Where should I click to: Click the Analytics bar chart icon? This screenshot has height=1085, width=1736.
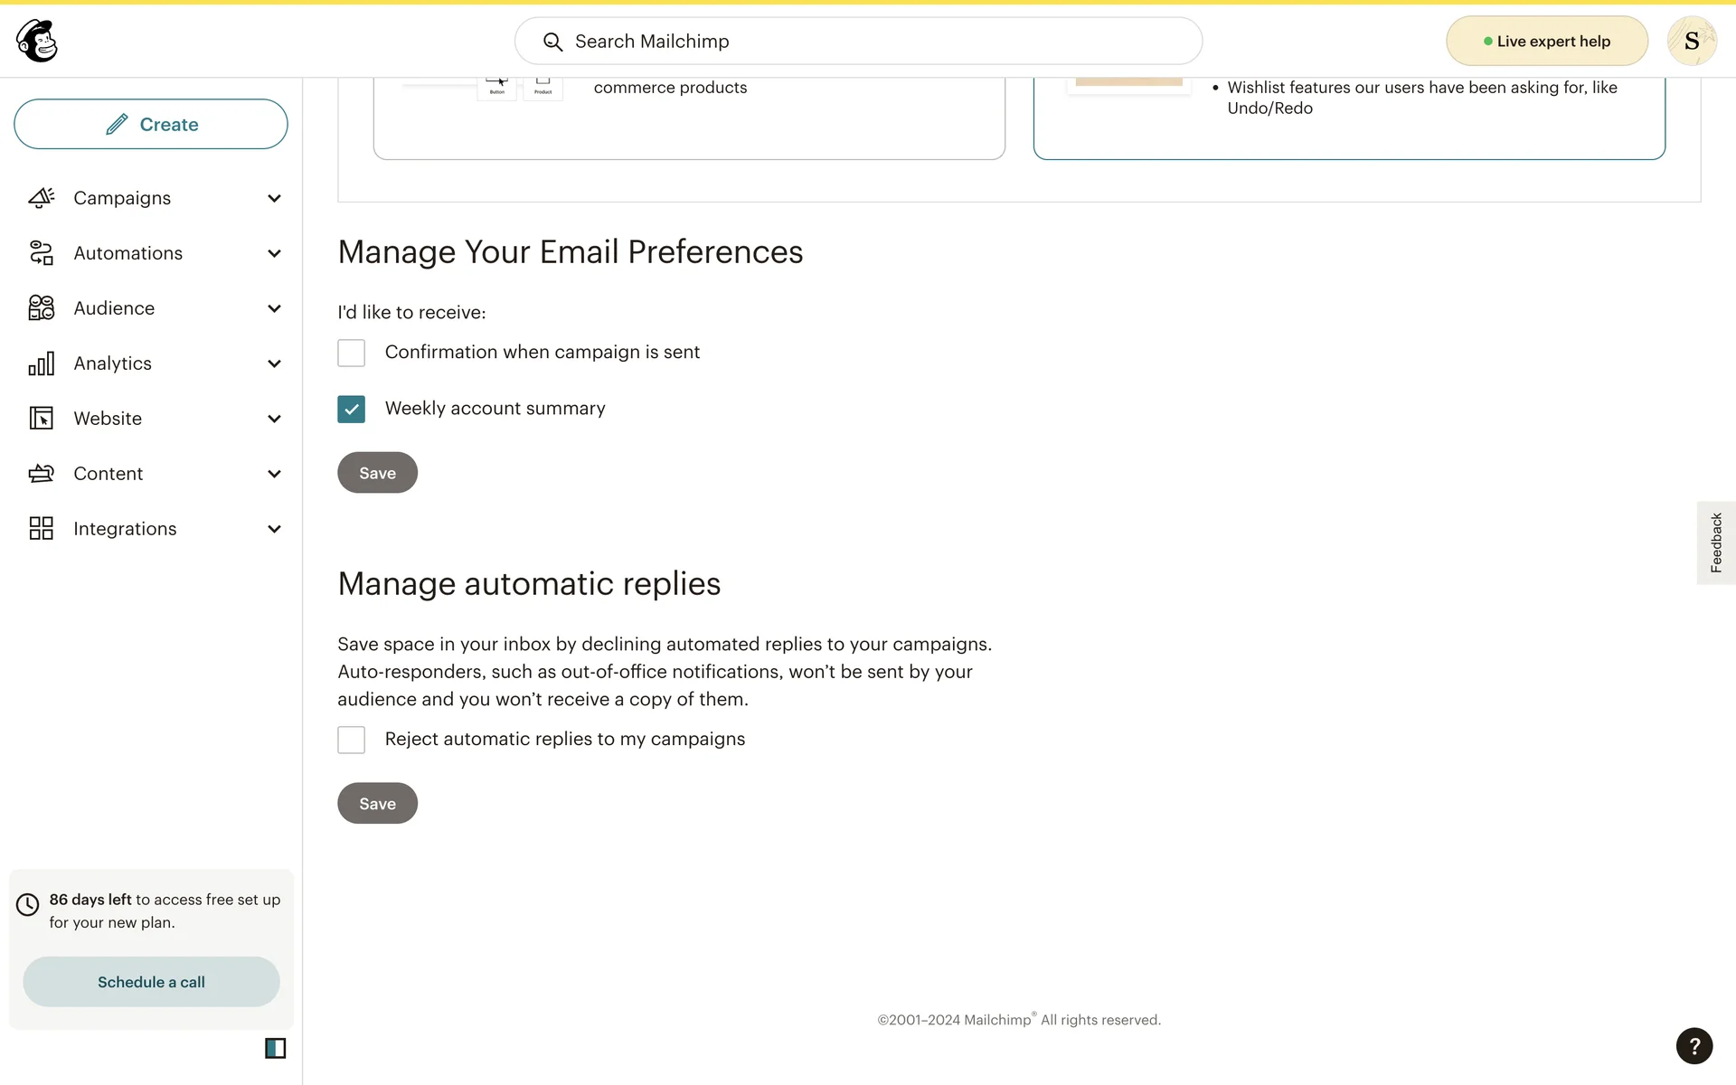point(42,363)
